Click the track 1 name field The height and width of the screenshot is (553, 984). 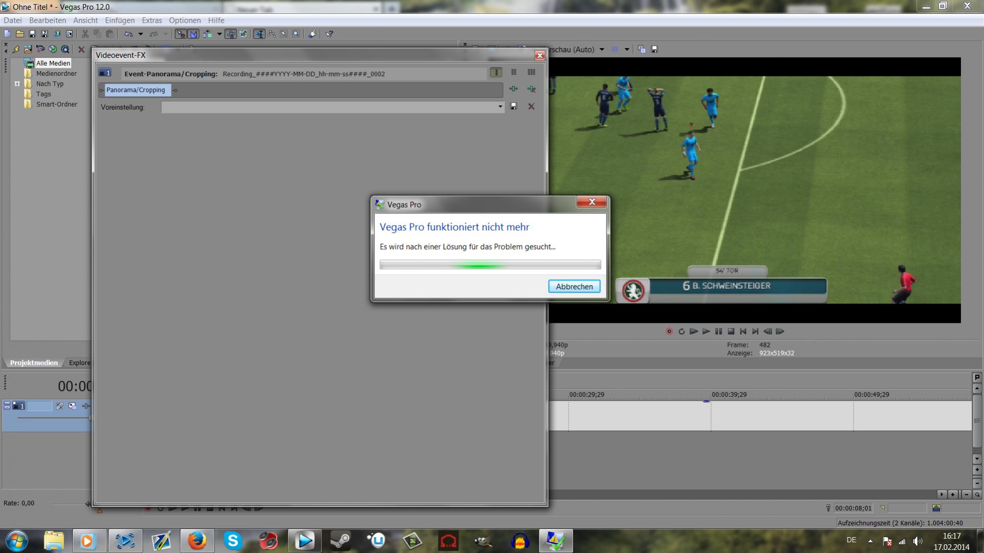tap(39, 406)
